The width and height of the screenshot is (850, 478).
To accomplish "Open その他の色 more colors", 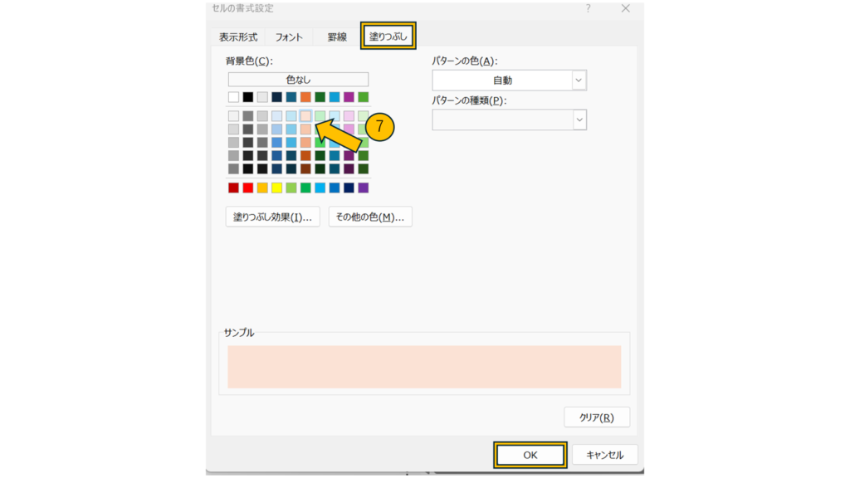I will [370, 217].
